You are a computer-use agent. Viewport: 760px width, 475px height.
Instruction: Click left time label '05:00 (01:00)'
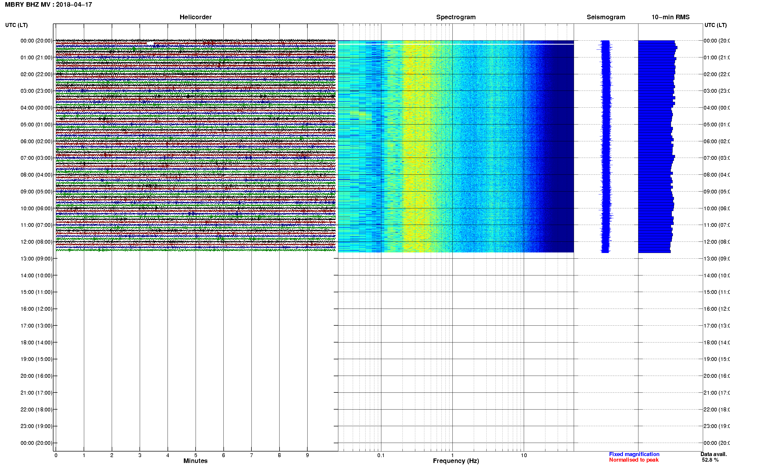[x=36, y=125]
